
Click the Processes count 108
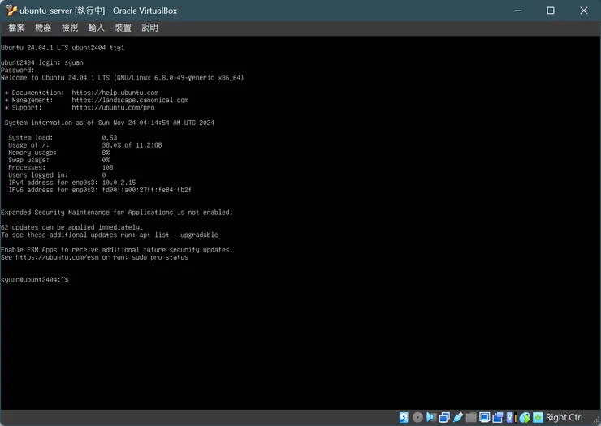[108, 167]
